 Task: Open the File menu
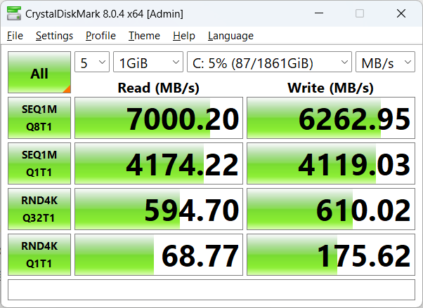(15, 36)
